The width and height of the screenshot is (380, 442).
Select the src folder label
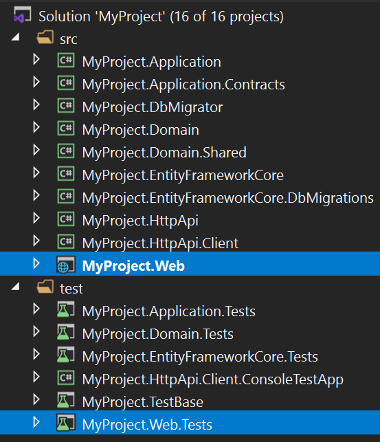click(69, 39)
